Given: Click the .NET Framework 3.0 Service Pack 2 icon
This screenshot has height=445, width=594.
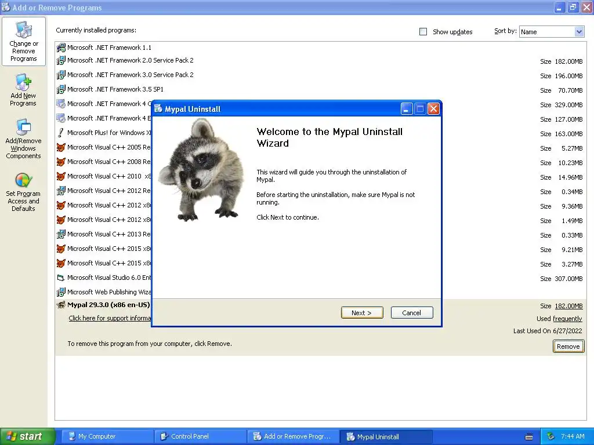Looking at the screenshot, I should coord(60,75).
